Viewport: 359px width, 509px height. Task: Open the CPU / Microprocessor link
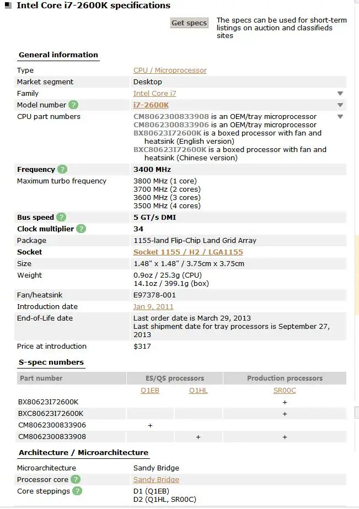point(170,71)
